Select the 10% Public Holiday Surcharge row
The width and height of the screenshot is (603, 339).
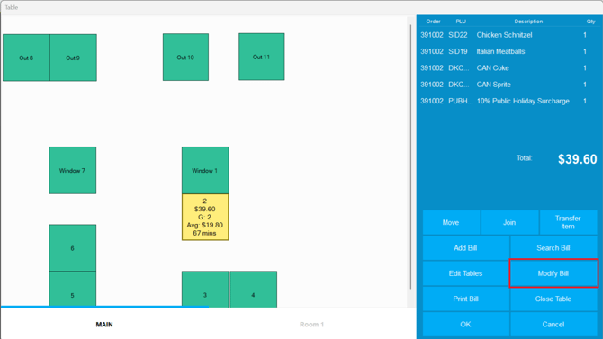pyautogui.click(x=509, y=101)
